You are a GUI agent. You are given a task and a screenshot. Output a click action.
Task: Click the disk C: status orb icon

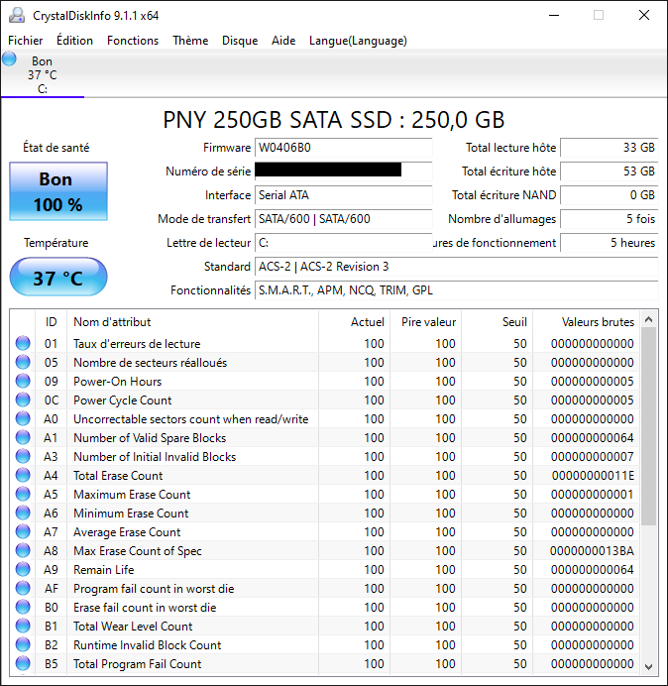pyautogui.click(x=10, y=59)
